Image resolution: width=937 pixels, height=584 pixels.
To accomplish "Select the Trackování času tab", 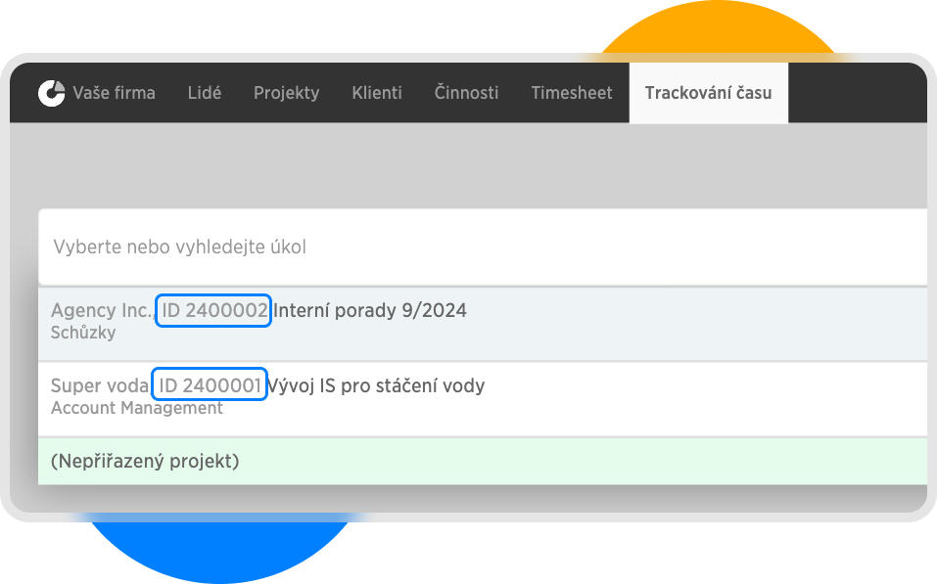I will 708,93.
